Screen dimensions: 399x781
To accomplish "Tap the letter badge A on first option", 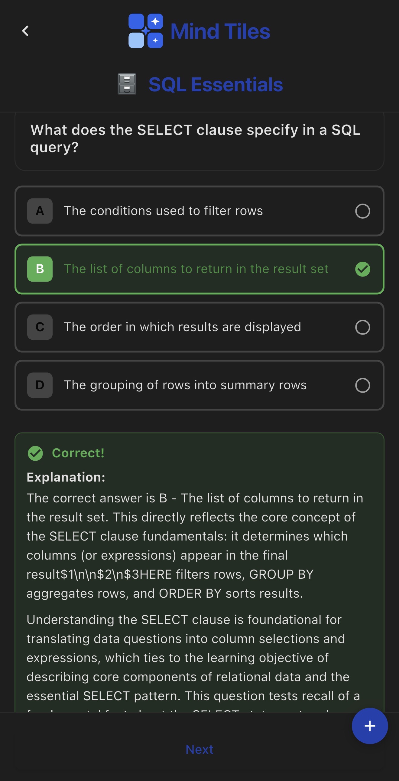I will pyautogui.click(x=39, y=211).
